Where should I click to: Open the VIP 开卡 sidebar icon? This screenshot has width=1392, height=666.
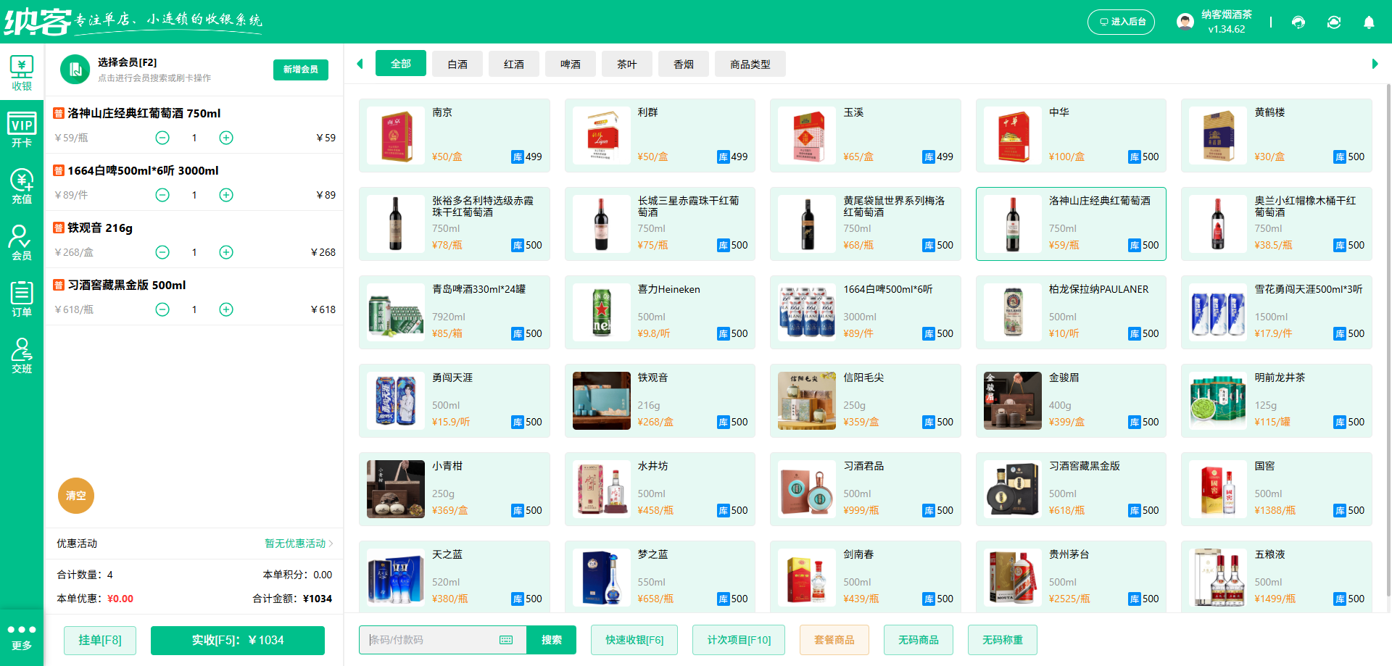point(22,130)
